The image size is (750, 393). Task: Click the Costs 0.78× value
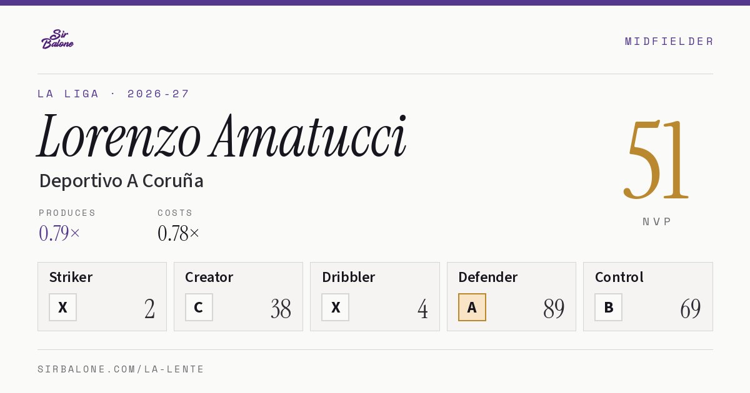click(x=179, y=233)
